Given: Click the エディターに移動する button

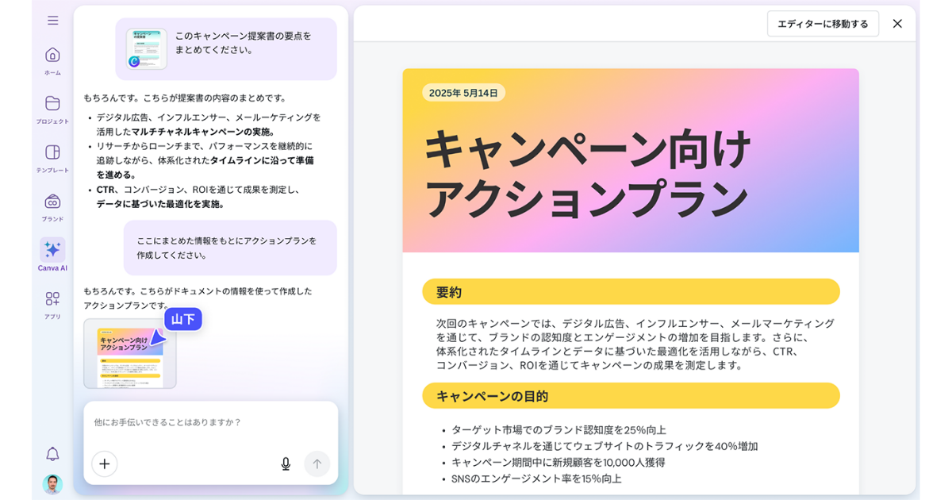Looking at the screenshot, I should pos(823,24).
